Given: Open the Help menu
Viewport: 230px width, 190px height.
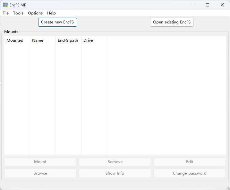Looking at the screenshot, I should point(51,13).
